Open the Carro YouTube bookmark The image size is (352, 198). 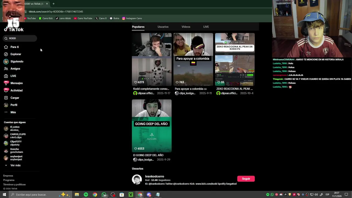(83, 18)
